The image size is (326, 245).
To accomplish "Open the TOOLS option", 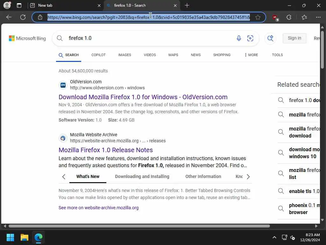I will [277, 55].
